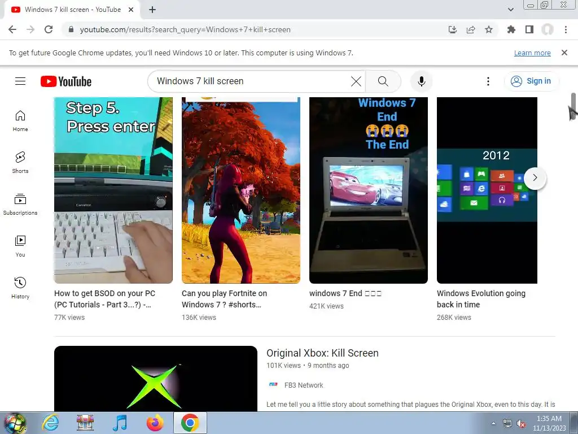Open the Learn more link

click(532, 53)
